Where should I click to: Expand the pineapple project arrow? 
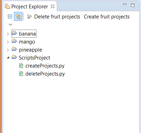(x=8, y=50)
